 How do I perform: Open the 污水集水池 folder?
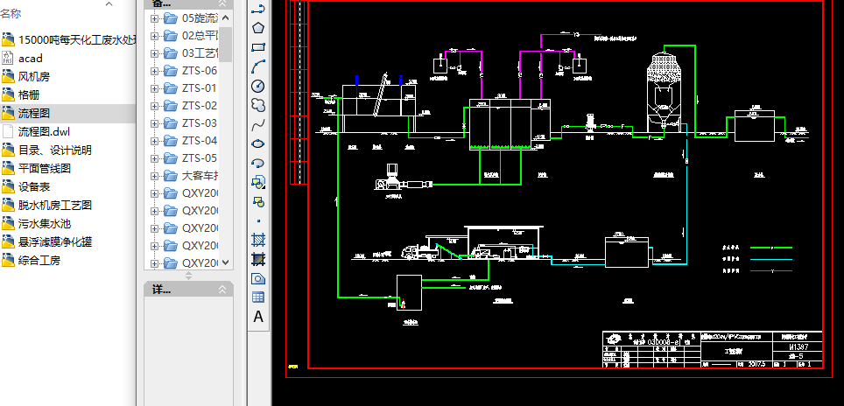click(45, 223)
